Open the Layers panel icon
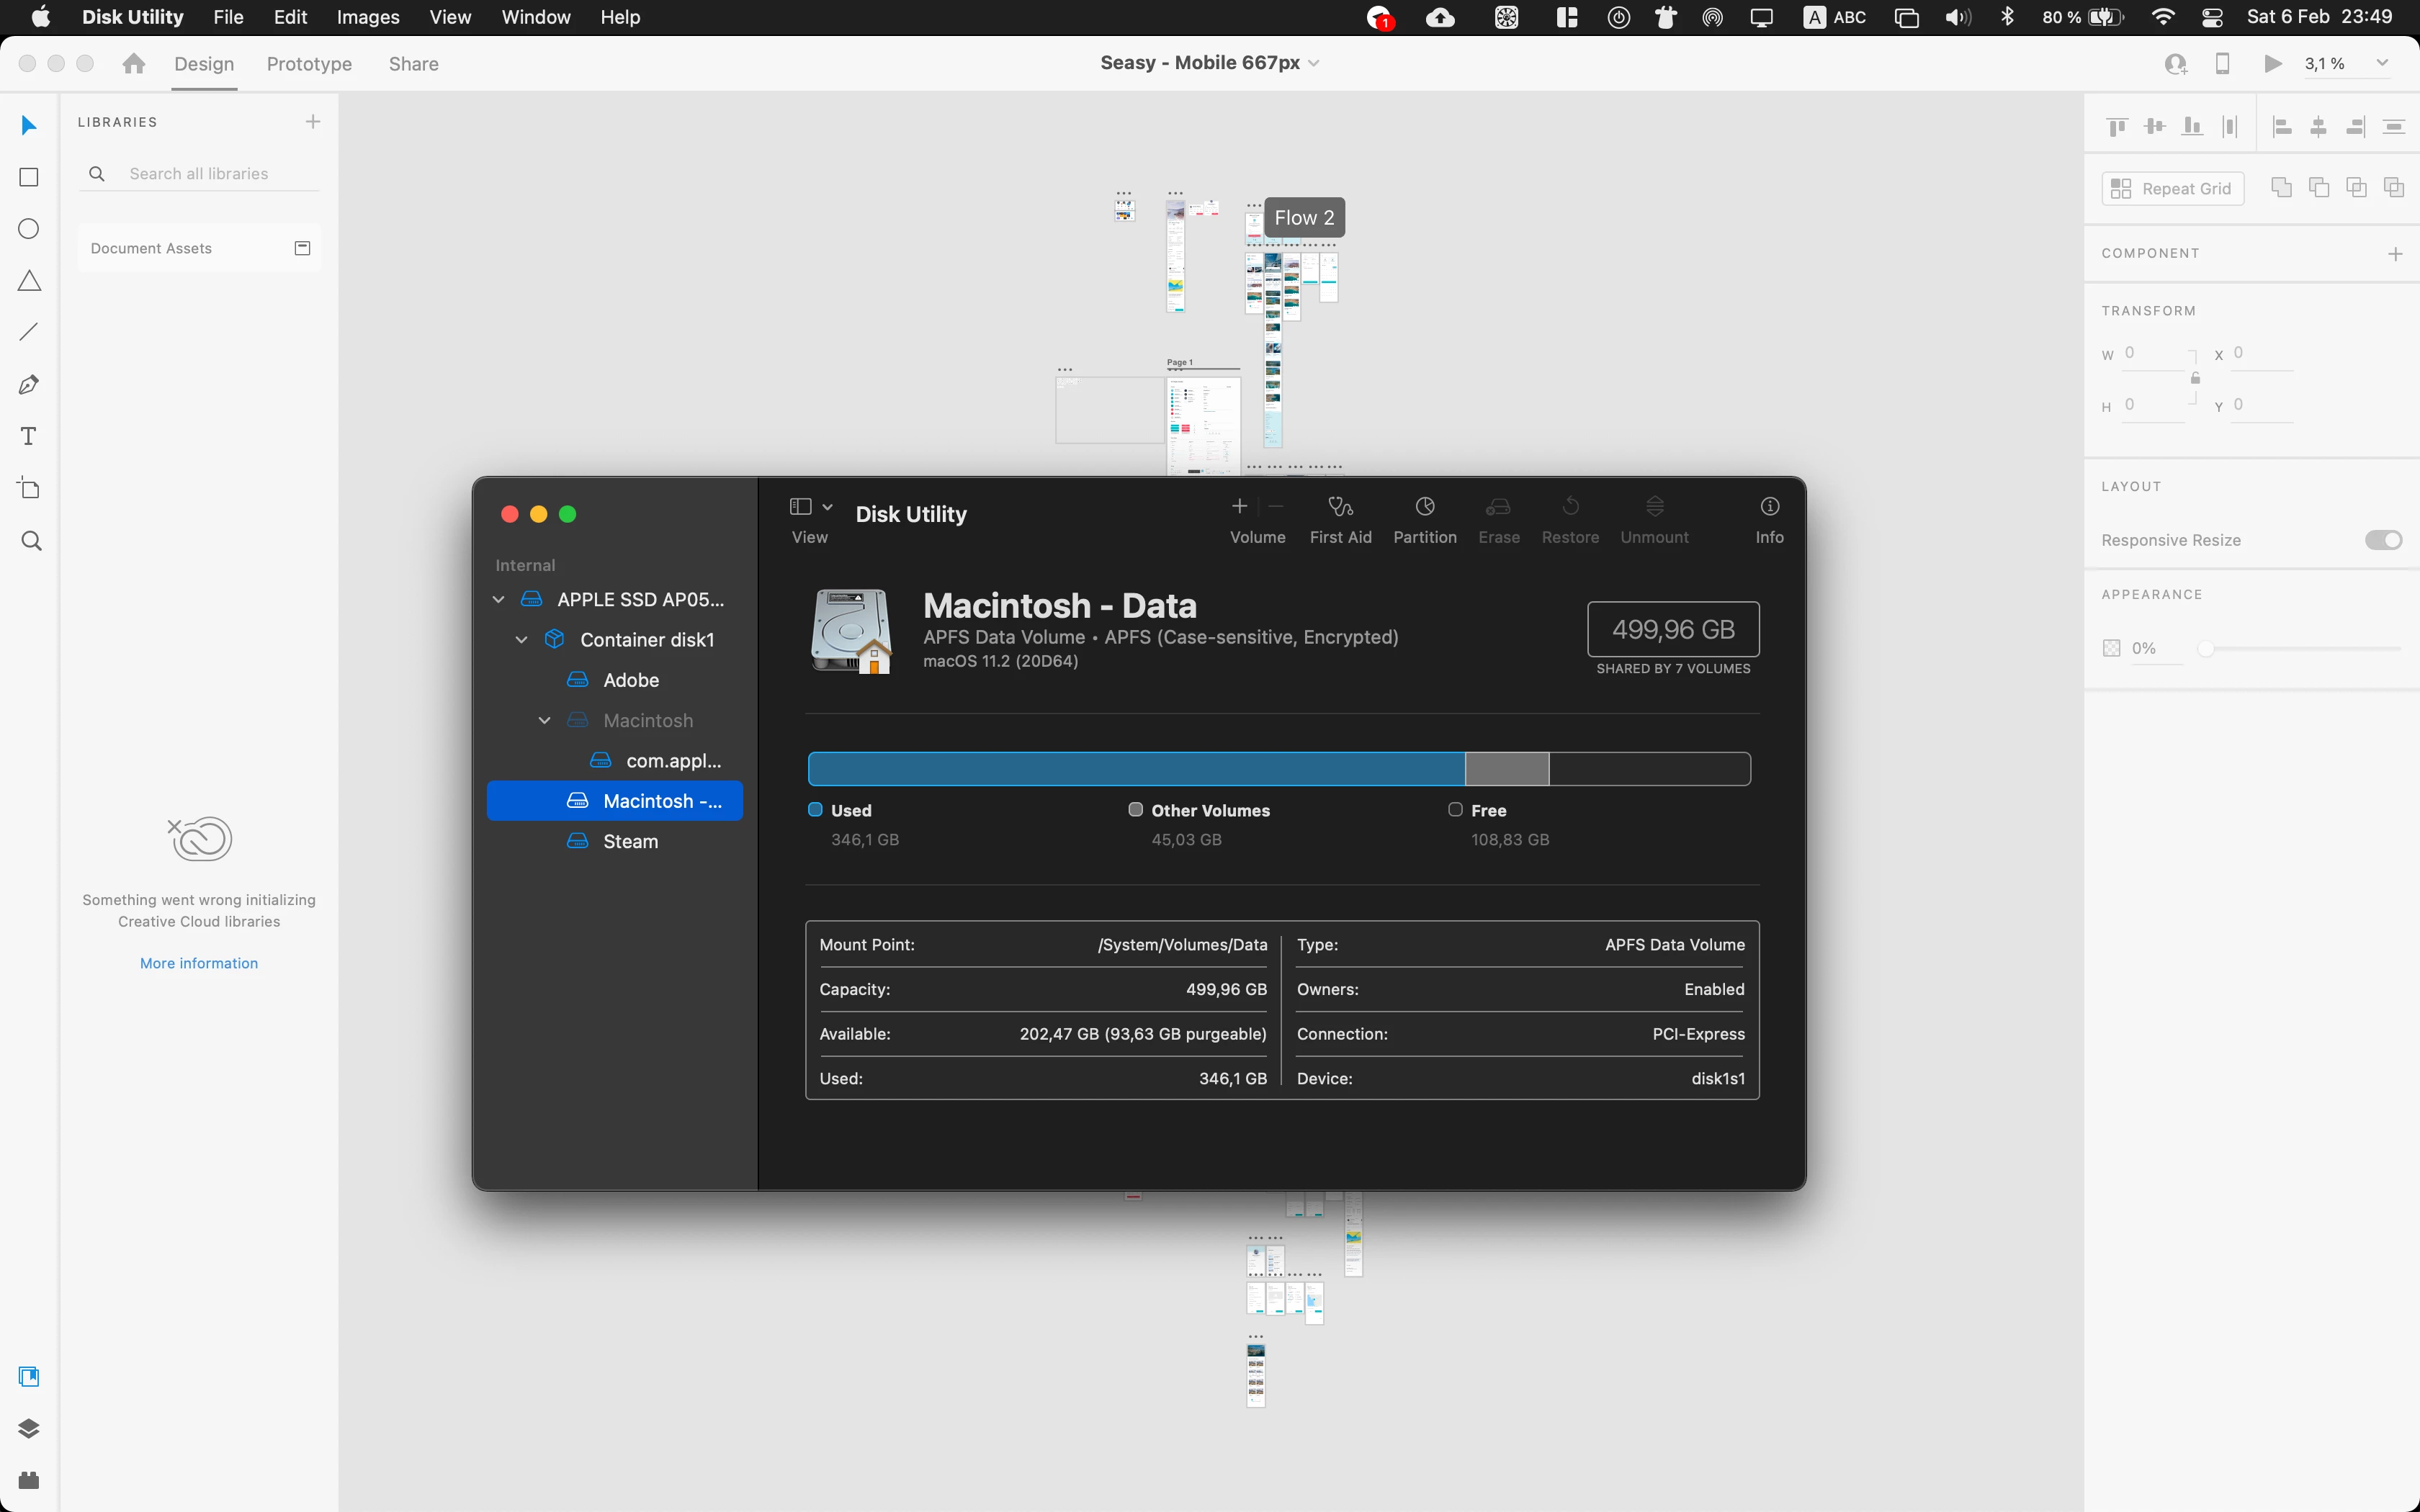The width and height of the screenshot is (2420, 1512). pos(29,1428)
